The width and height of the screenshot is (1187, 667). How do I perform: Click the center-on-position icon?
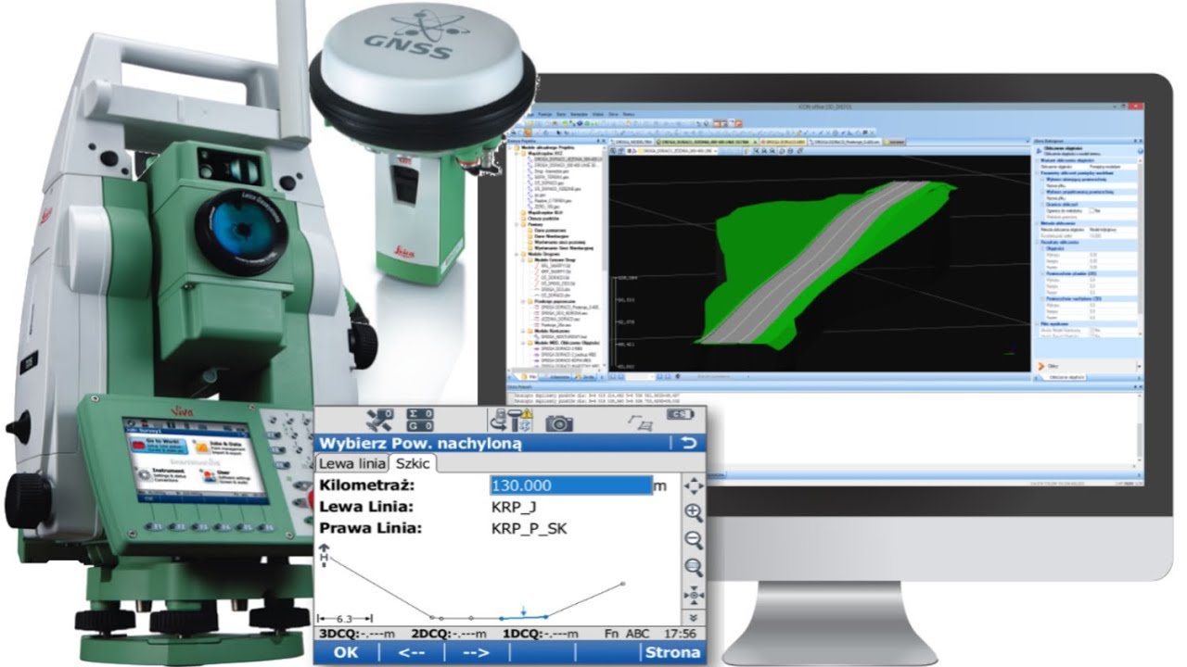[693, 594]
